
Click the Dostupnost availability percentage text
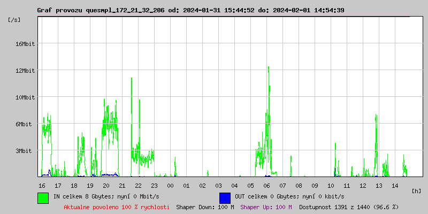point(349,207)
